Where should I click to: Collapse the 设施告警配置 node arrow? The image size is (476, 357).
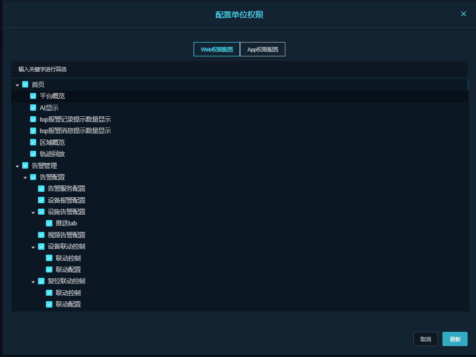coord(33,213)
